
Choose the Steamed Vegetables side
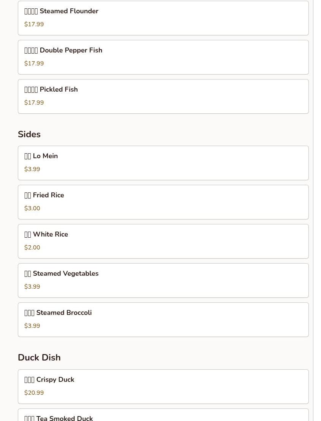pos(163,281)
